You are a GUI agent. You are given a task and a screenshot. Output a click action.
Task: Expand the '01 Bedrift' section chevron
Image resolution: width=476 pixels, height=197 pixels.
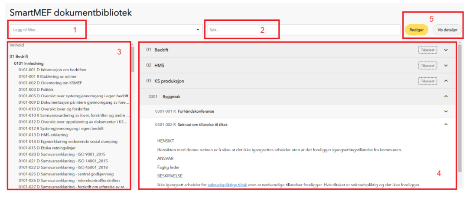[446, 50]
